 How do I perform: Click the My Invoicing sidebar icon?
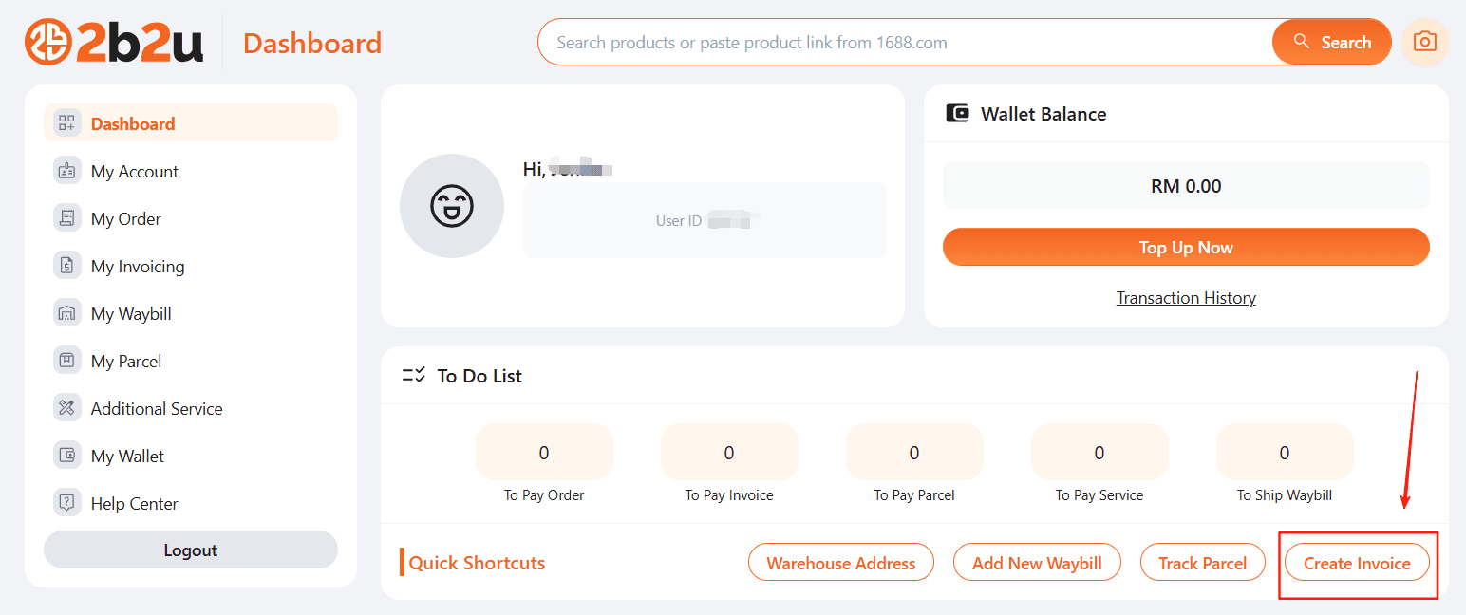tap(66, 266)
